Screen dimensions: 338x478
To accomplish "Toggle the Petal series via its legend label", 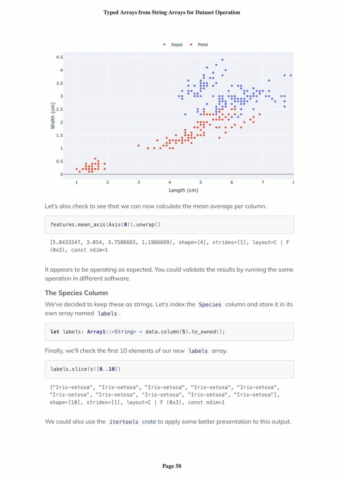I will [x=202, y=44].
